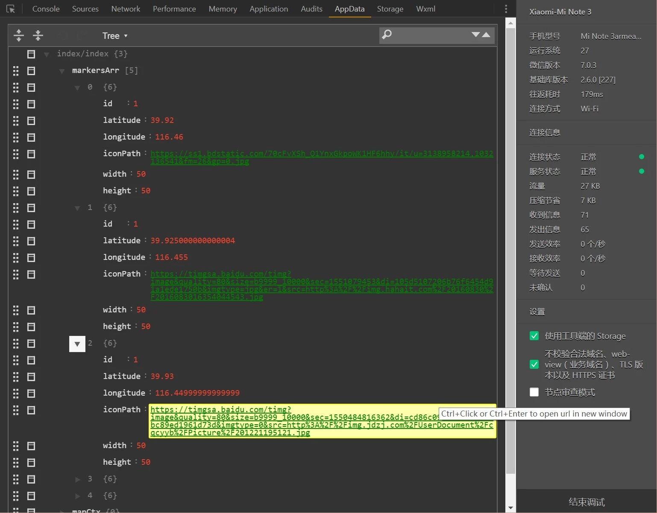Click drag handle of longitude 116.46 row
The image size is (657, 513).
(x=16, y=137)
